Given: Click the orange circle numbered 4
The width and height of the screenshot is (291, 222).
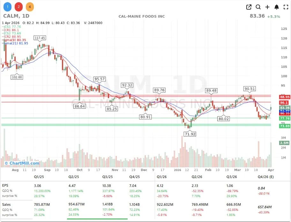Looking at the screenshot, I should point(30,7).
